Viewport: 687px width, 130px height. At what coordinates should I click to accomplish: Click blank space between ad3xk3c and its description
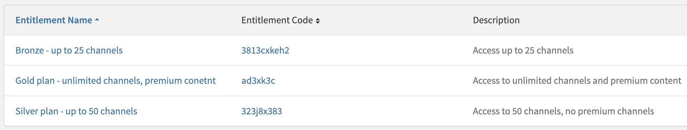pos(374,81)
